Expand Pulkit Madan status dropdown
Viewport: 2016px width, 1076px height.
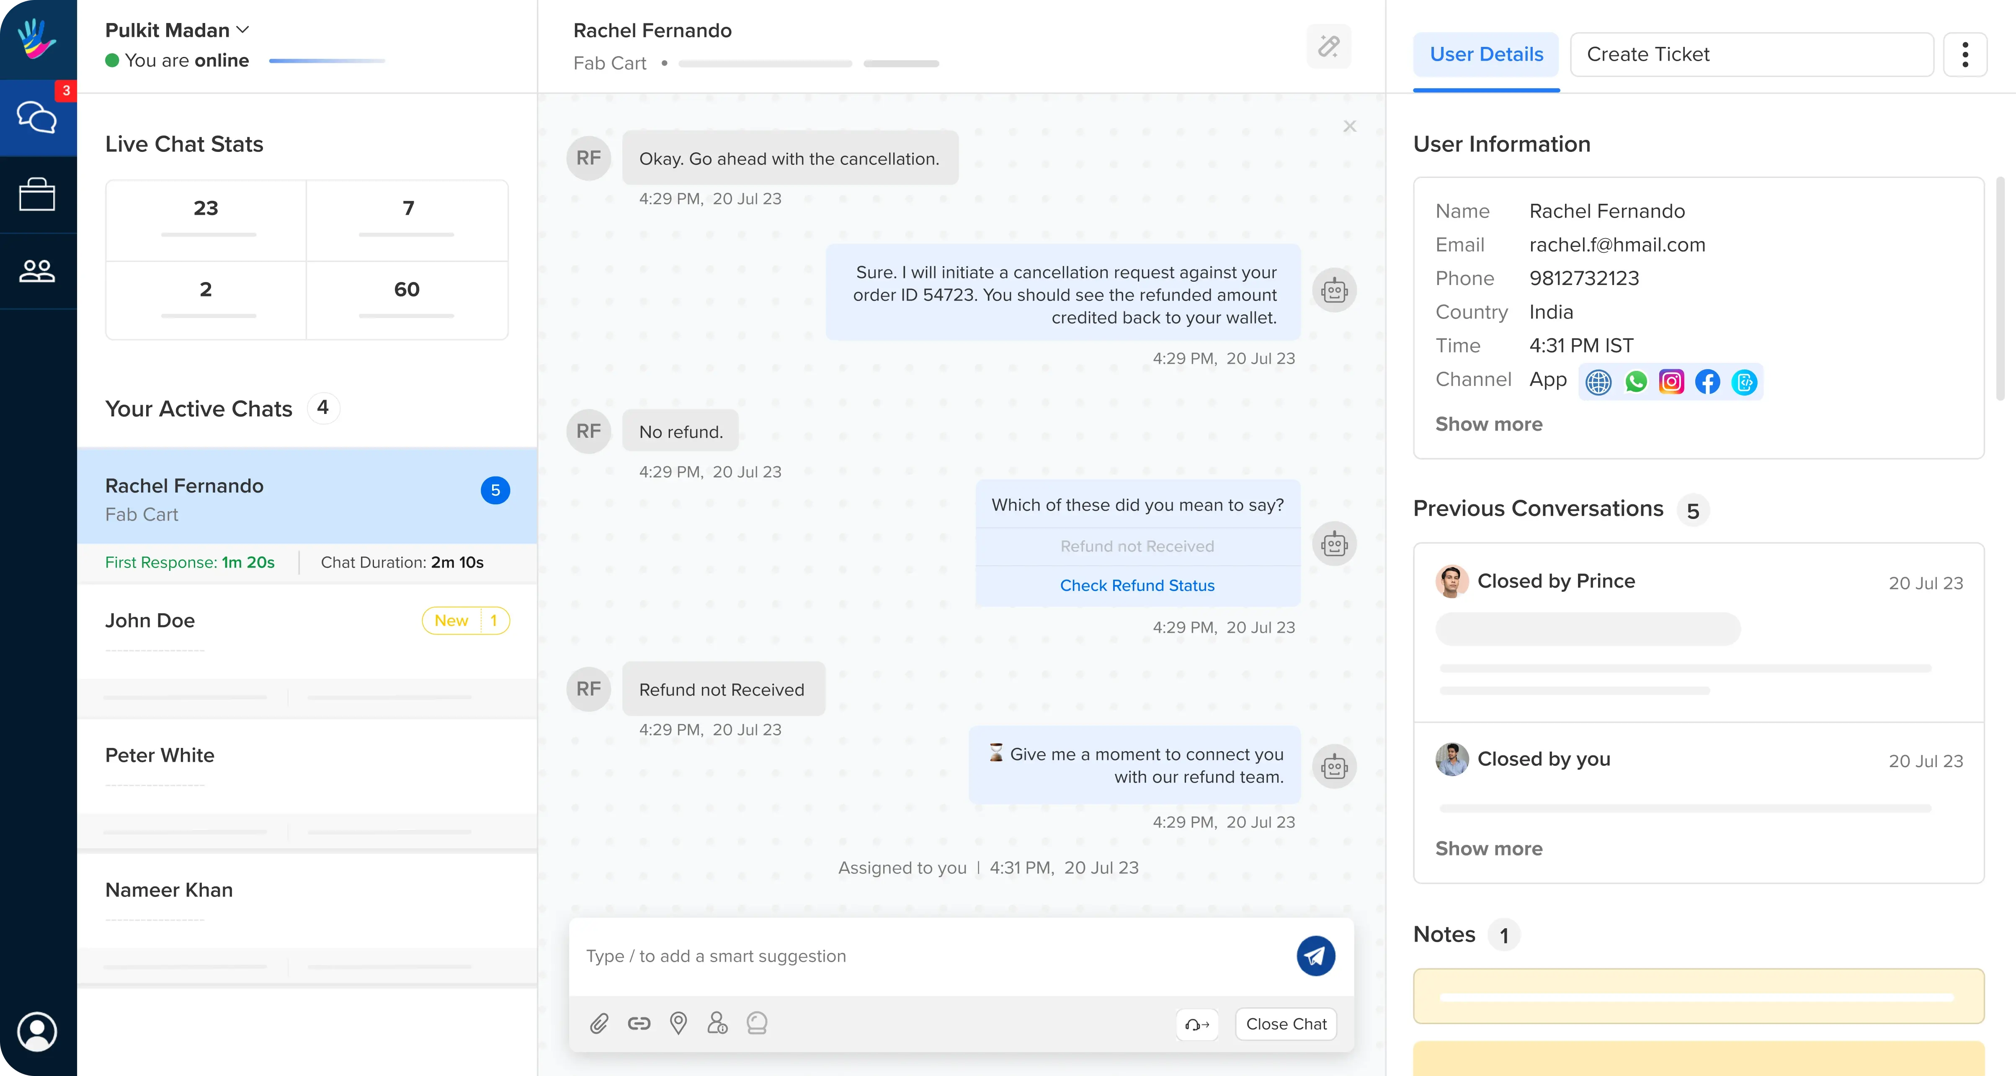click(x=242, y=30)
